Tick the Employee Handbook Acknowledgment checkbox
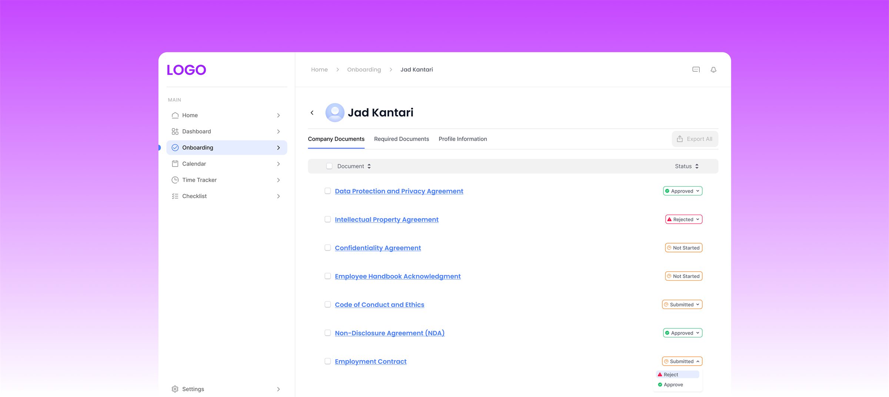Image resolution: width=889 pixels, height=397 pixels. pos(327,276)
